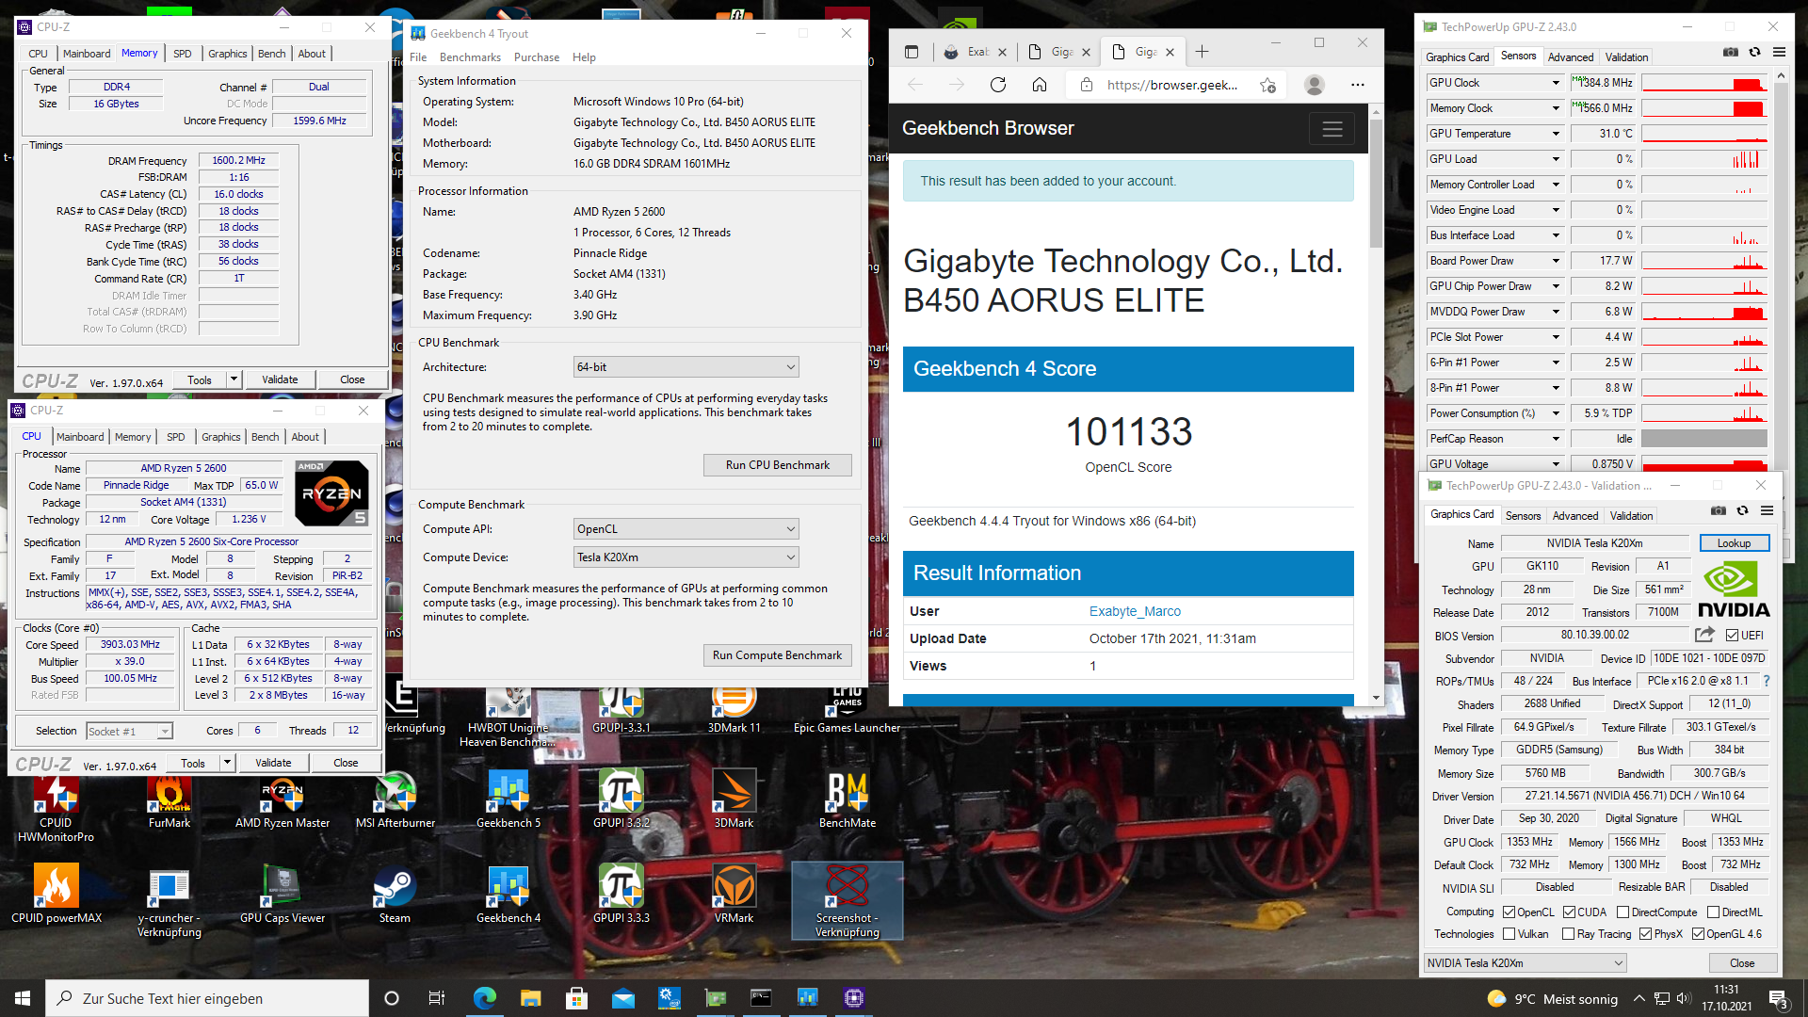Click Validate in the lower CPU-Z window
The height and width of the screenshot is (1017, 1808).
pos(273,763)
